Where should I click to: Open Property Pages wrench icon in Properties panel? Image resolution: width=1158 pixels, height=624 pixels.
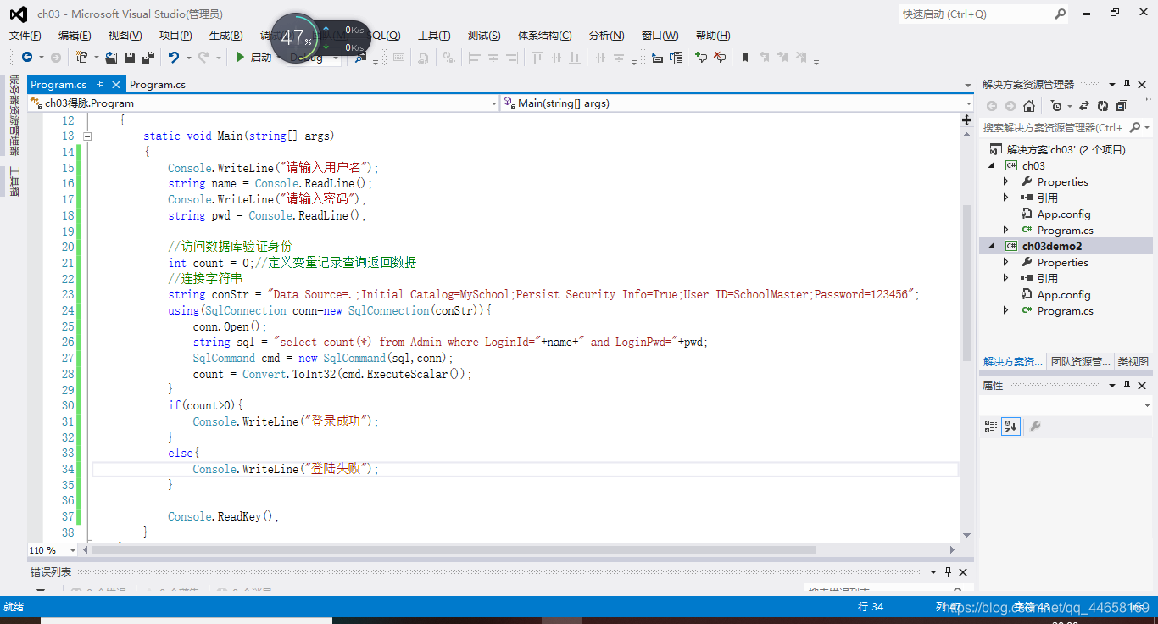pyautogui.click(x=1035, y=426)
